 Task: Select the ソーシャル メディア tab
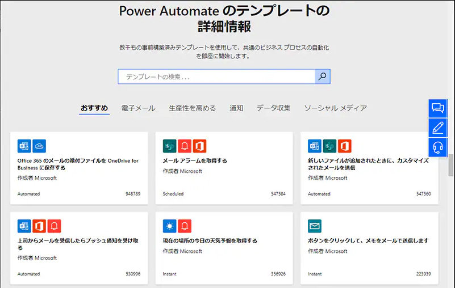coord(336,108)
